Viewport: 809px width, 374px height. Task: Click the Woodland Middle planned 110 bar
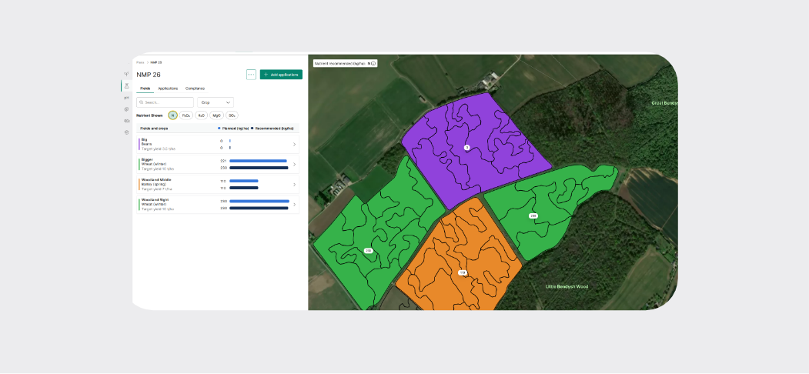coord(243,181)
